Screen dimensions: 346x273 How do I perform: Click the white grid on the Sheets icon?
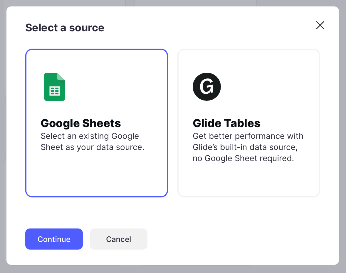click(55, 91)
